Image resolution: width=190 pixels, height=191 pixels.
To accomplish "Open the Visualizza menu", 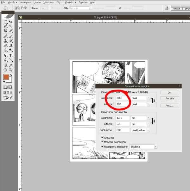I will tap(70, 2).
